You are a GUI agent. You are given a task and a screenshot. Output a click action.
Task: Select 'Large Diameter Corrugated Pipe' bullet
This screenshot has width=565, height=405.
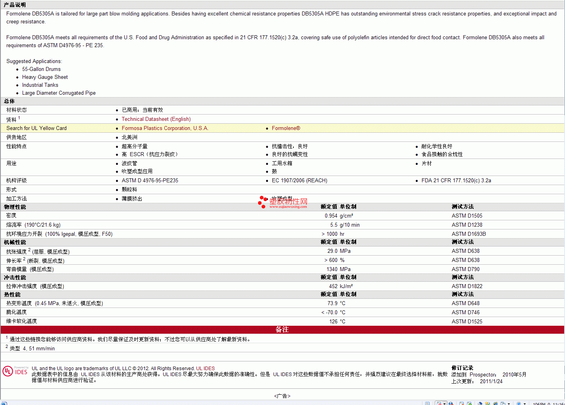click(x=59, y=93)
